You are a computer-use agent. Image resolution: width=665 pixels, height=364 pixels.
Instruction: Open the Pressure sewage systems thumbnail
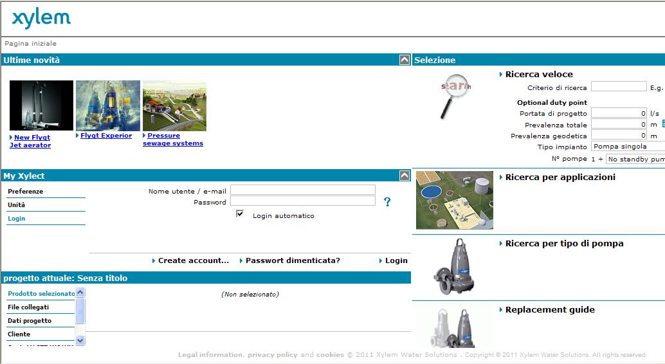(174, 105)
